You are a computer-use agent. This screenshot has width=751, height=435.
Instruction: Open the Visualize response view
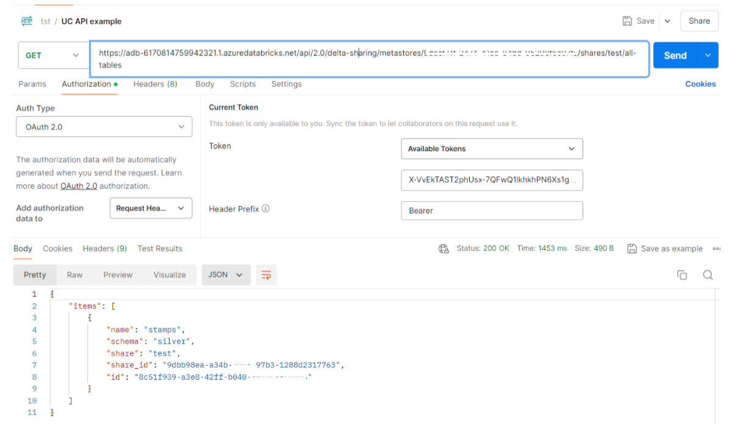click(x=170, y=275)
